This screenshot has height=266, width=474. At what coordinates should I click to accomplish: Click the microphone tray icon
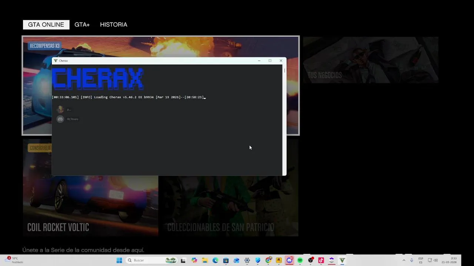[411, 260]
